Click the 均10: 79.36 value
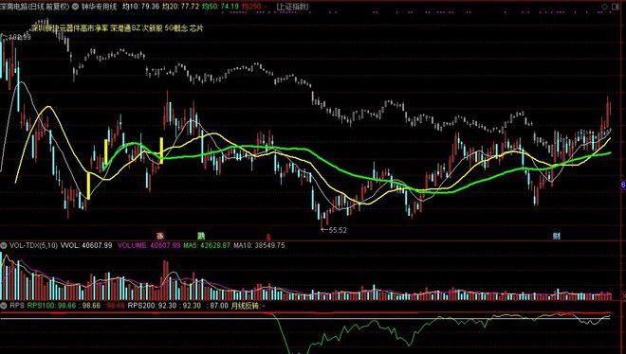The image size is (626, 354). point(140,7)
